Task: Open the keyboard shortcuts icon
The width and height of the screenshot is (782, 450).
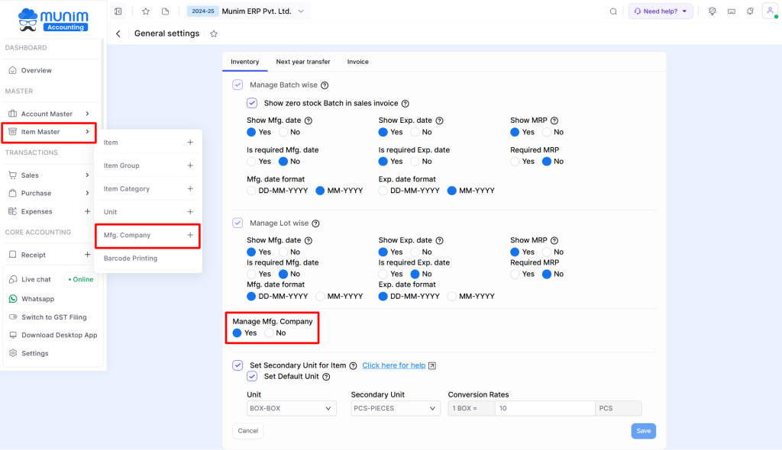Action: (x=730, y=11)
